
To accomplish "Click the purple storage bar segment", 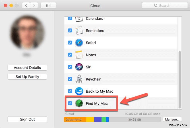I will coord(98,120).
